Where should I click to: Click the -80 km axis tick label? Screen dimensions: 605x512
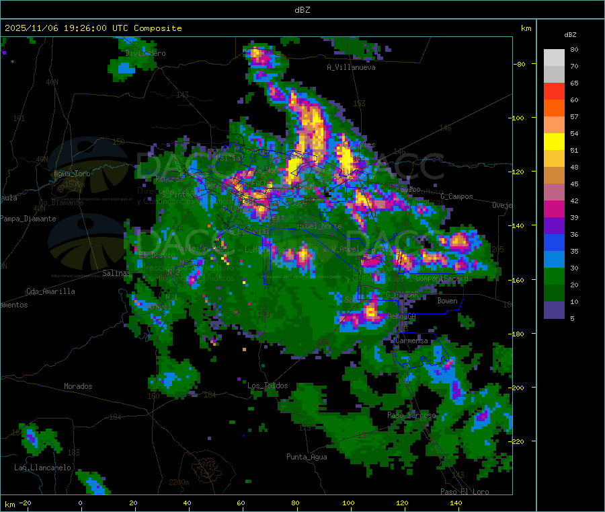pos(520,64)
